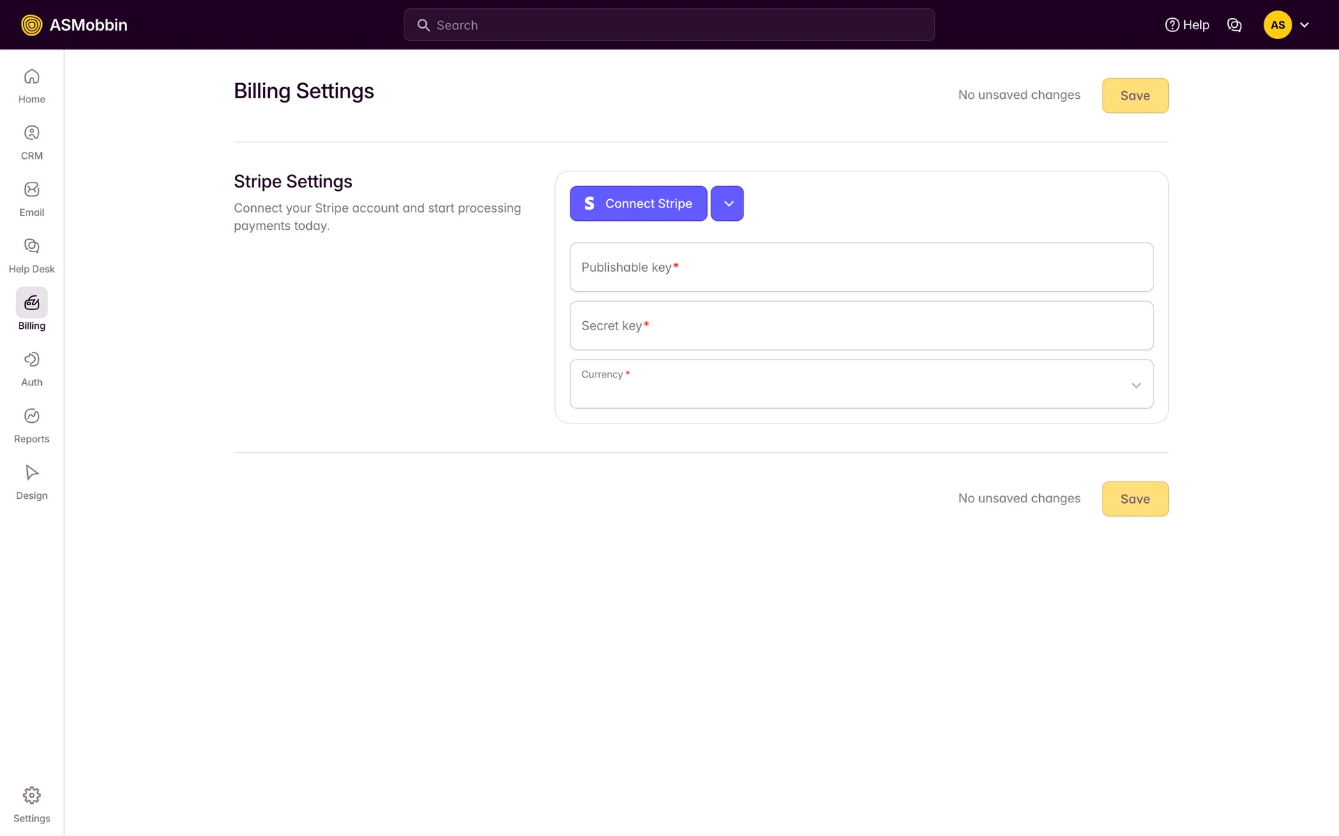Open the Auth section icon

click(x=31, y=359)
